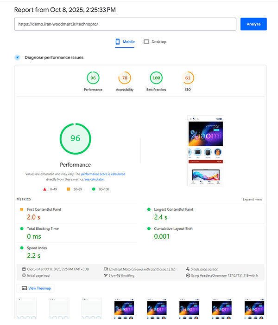Select the Accessibility score gauge showing 78

coord(125,78)
